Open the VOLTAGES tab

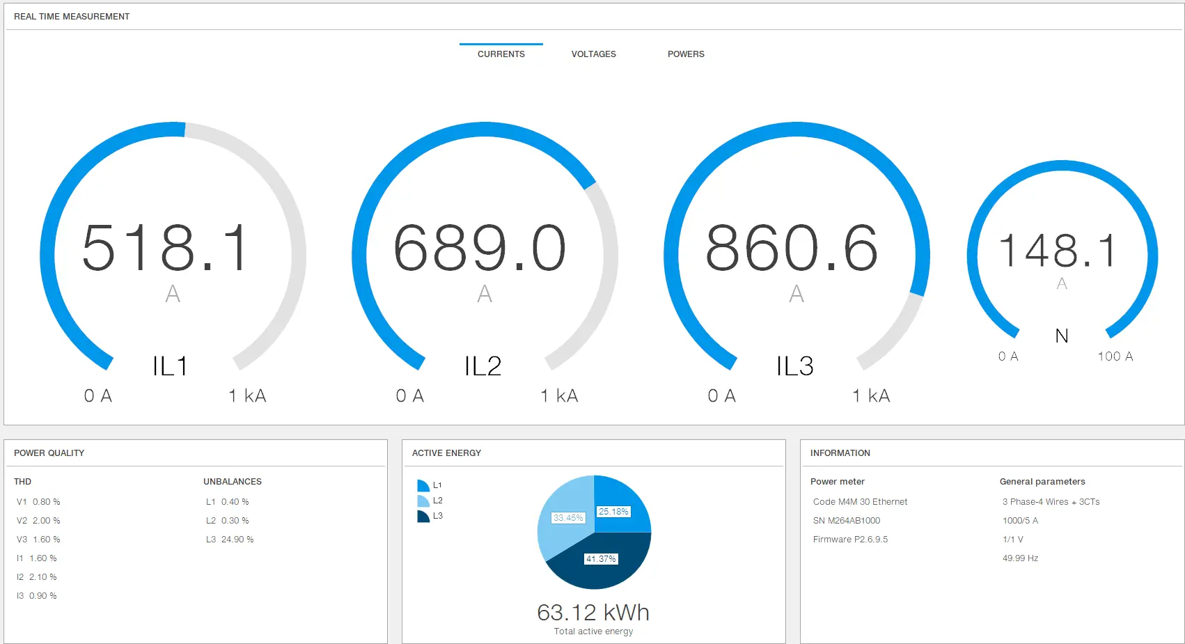(593, 54)
